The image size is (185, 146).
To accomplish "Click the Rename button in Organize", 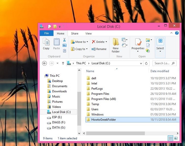I will coord(99,49).
